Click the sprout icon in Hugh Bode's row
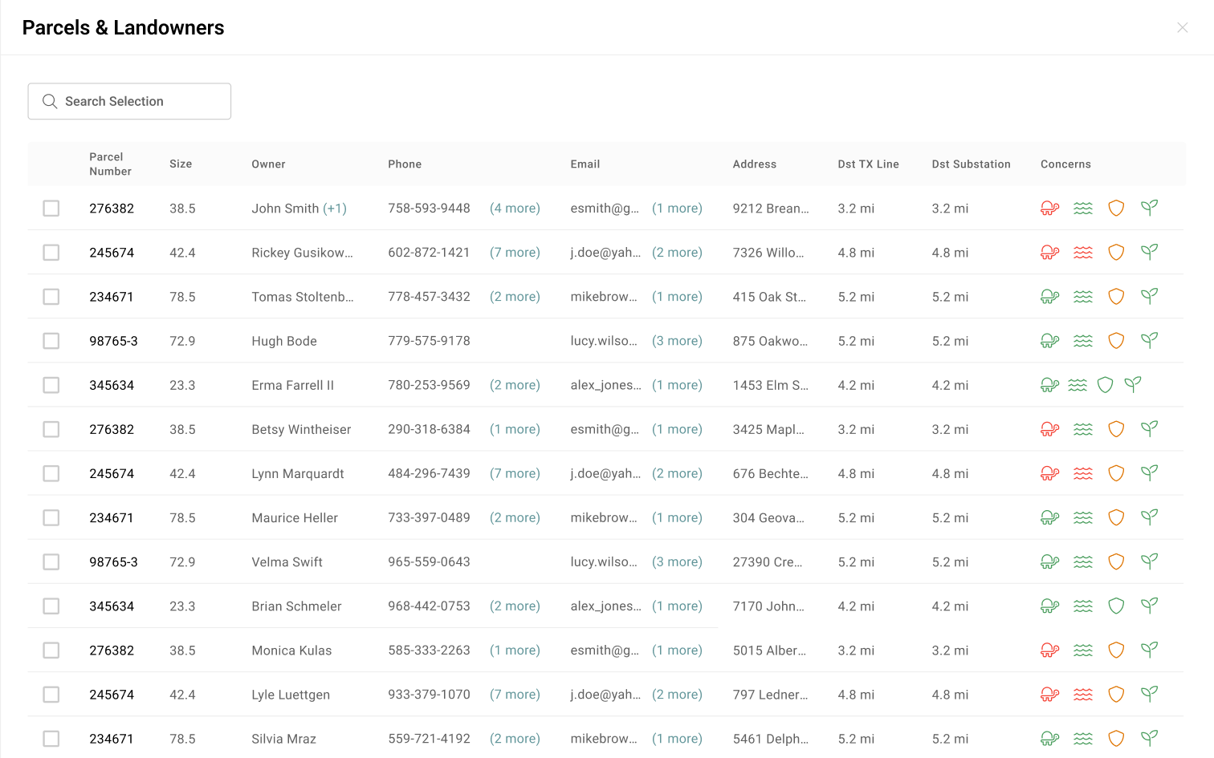The height and width of the screenshot is (758, 1214). pyautogui.click(x=1149, y=341)
